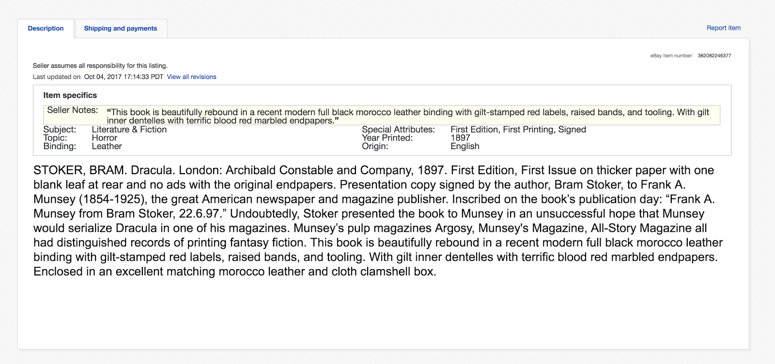Image resolution: width=775 pixels, height=364 pixels.
Task: Click the Item specifics heading
Action: 70,95
